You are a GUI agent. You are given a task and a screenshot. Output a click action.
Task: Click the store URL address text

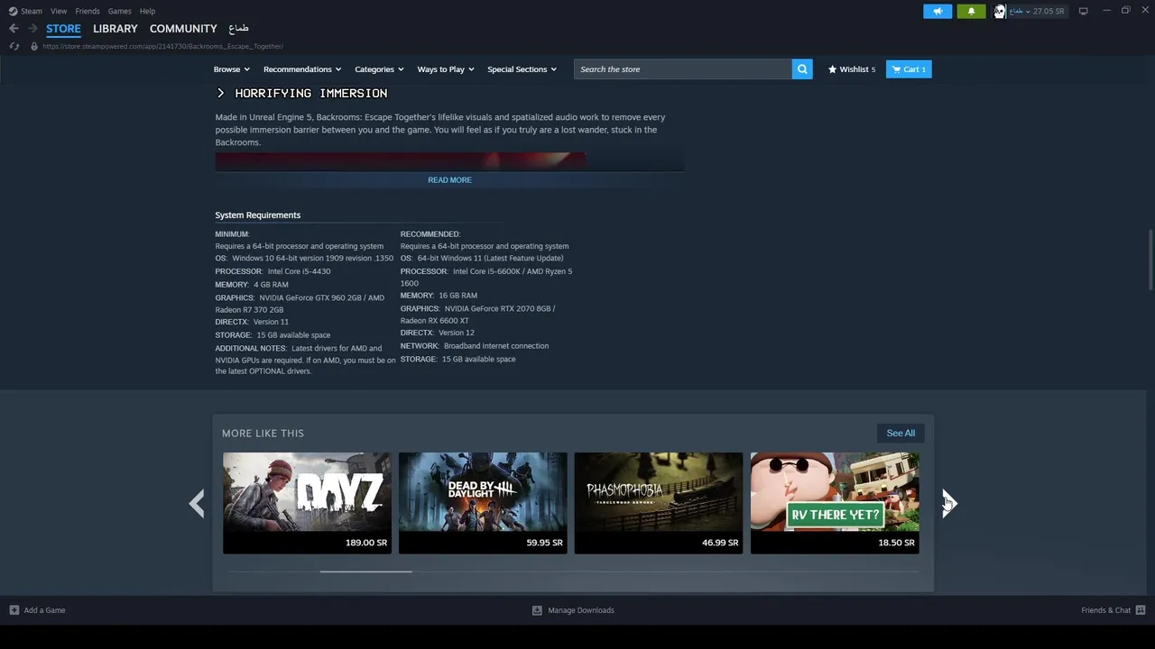[162, 46]
